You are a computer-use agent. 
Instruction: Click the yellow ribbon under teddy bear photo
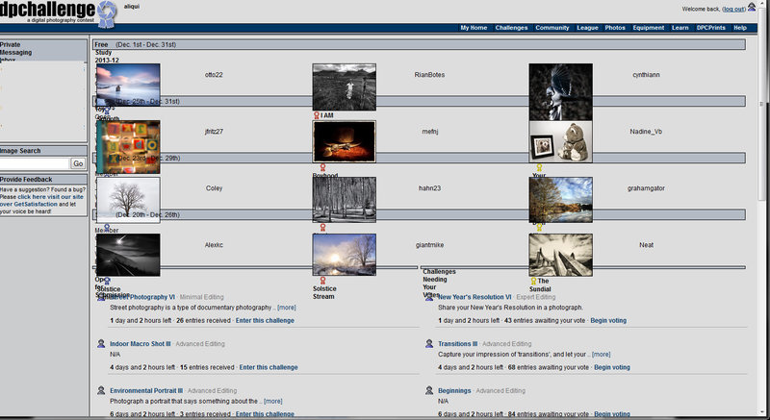(x=539, y=167)
